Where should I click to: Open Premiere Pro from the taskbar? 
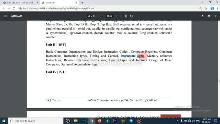[x=115, y=121]
